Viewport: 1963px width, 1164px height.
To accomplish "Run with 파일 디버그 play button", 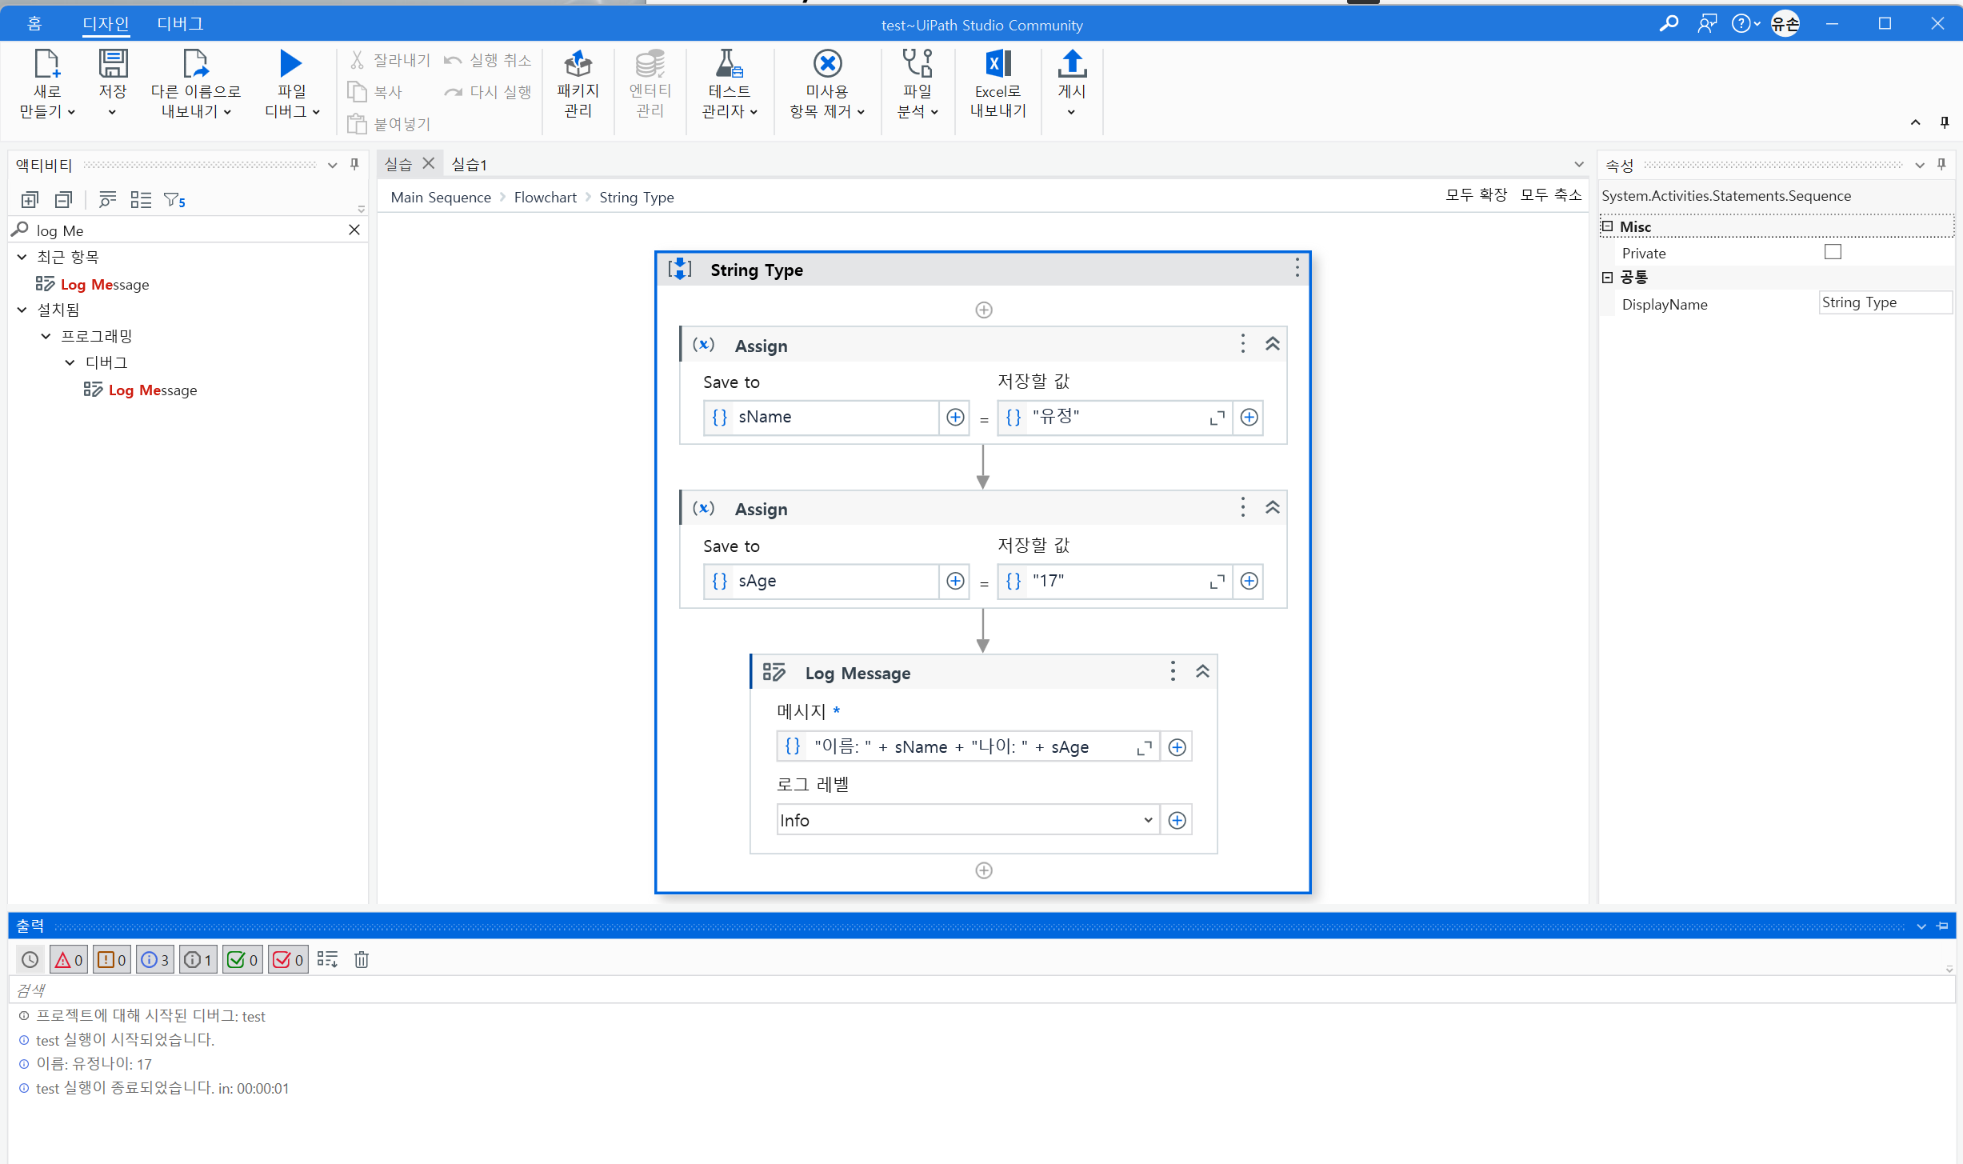I will [291, 64].
